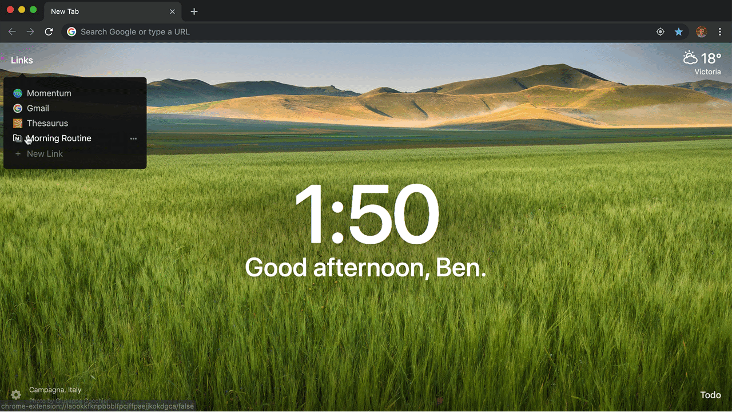Open the Chrome profile avatar

click(702, 32)
